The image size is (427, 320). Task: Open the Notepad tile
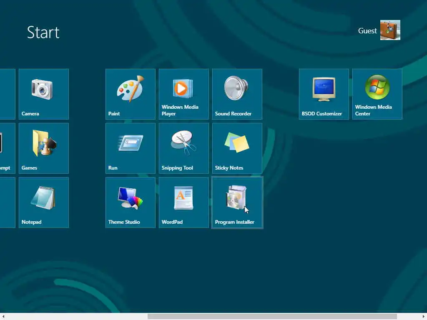pos(44,202)
